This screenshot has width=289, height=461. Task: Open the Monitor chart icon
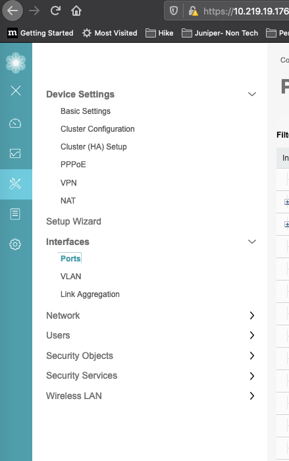(15, 153)
